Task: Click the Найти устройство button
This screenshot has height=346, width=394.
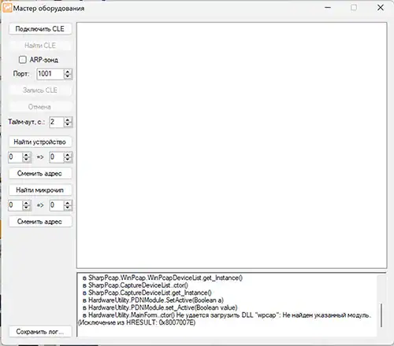Action: (x=40, y=142)
